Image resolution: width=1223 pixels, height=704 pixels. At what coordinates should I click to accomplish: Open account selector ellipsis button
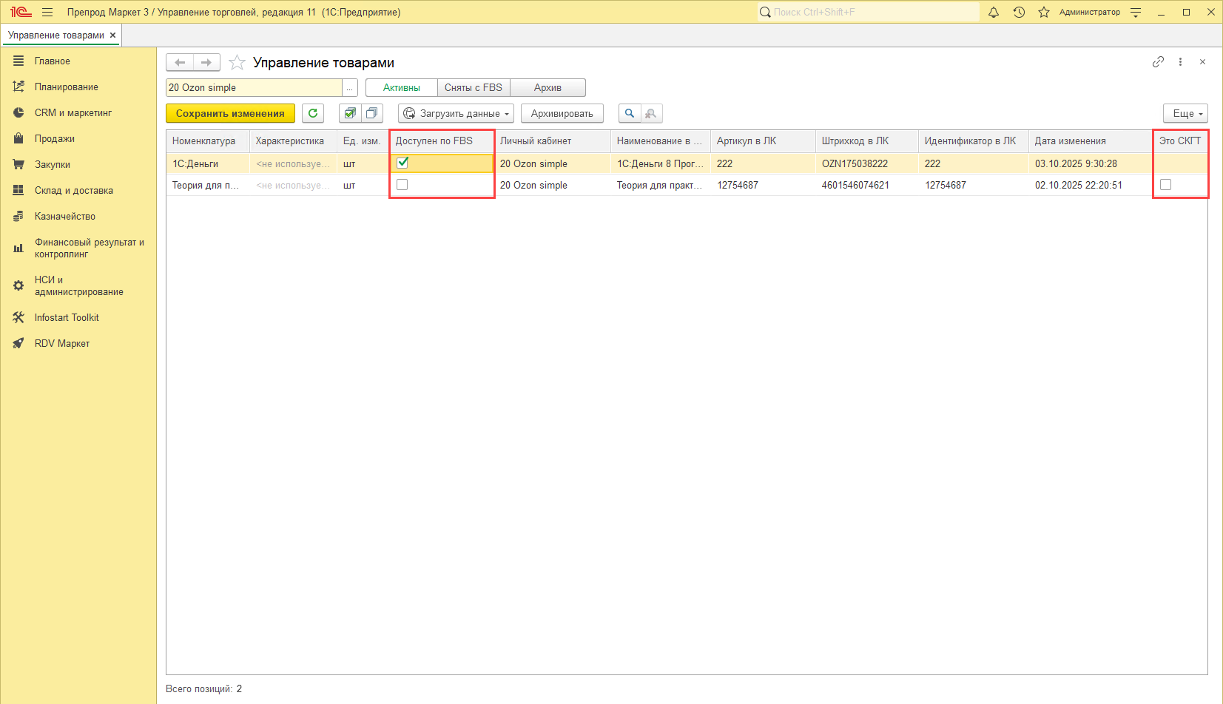[350, 88]
